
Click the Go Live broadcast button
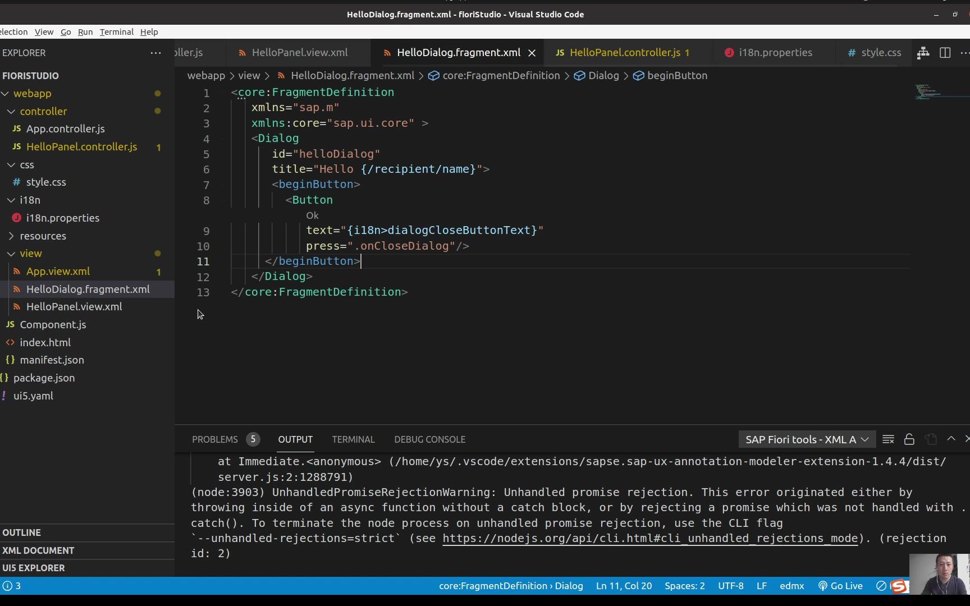tap(840, 586)
